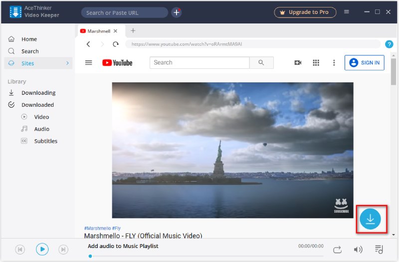This screenshot has height=262, width=399.
Task: Open the hamburger menu in the title bar
Action: [x=347, y=12]
